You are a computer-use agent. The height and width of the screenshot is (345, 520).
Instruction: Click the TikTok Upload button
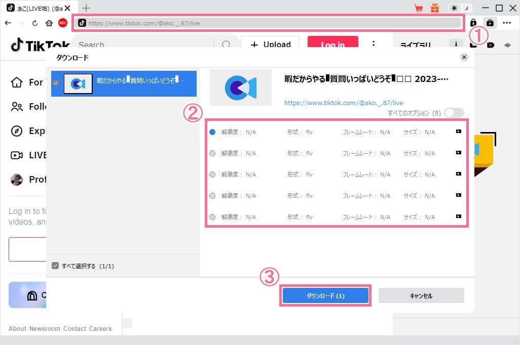270,44
